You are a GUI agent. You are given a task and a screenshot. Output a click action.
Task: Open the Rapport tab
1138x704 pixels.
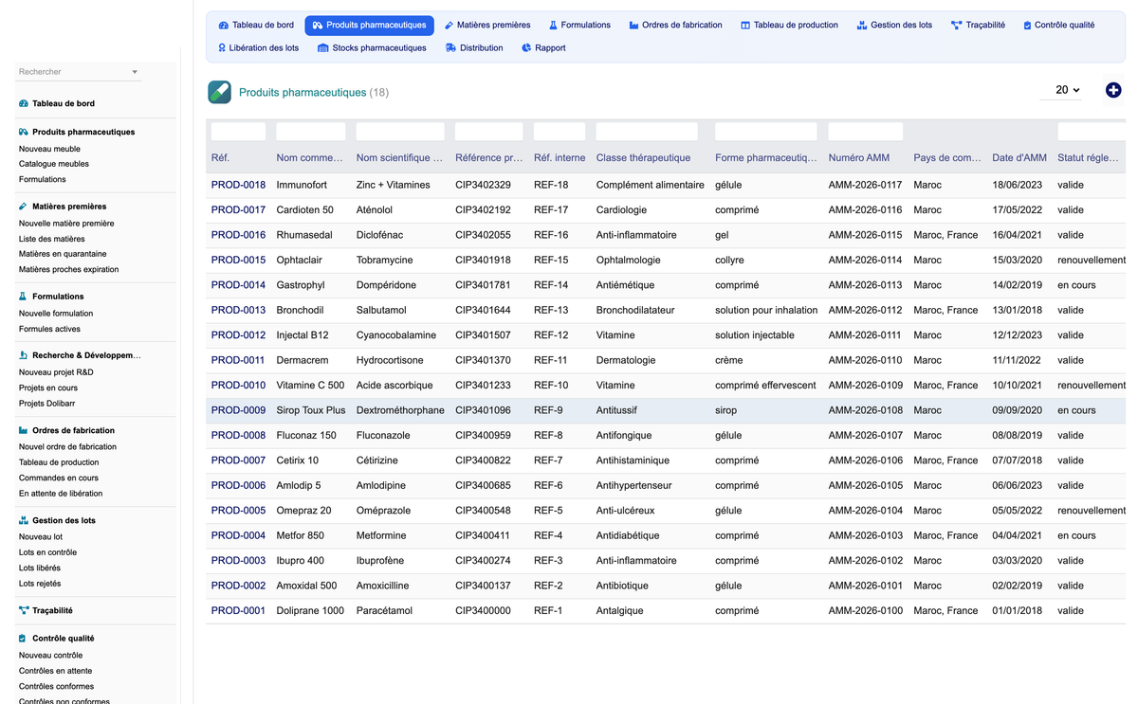point(543,48)
